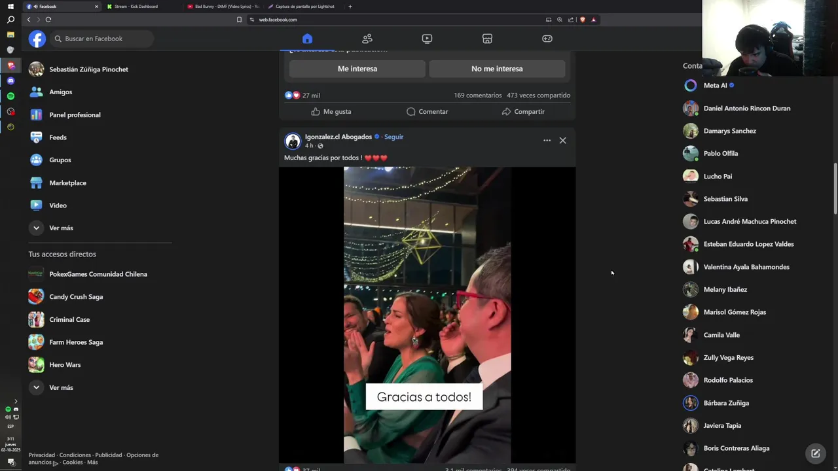The image size is (838, 471).
Task: Reload the page with the refresh icon
Action: (48, 20)
